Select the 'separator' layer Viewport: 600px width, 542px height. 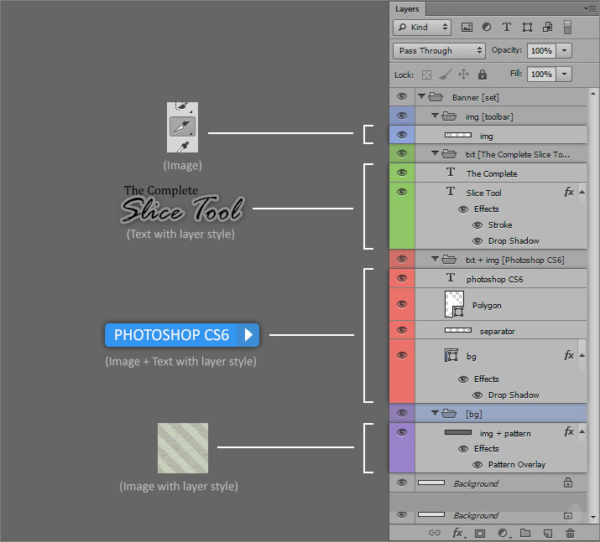click(497, 331)
